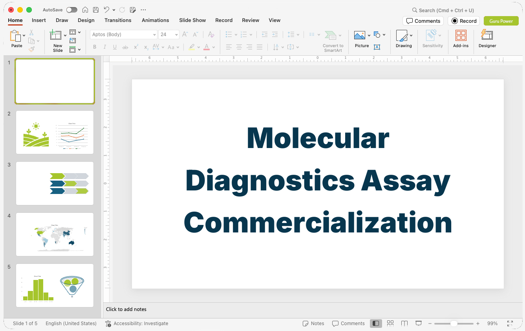Open more Quick Access Toolbar options
This screenshot has width=525, height=331.
point(143,10)
